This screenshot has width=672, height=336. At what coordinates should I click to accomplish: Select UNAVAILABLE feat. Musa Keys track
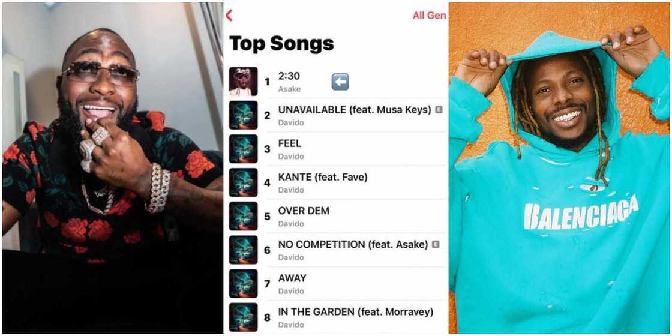[x=337, y=115]
